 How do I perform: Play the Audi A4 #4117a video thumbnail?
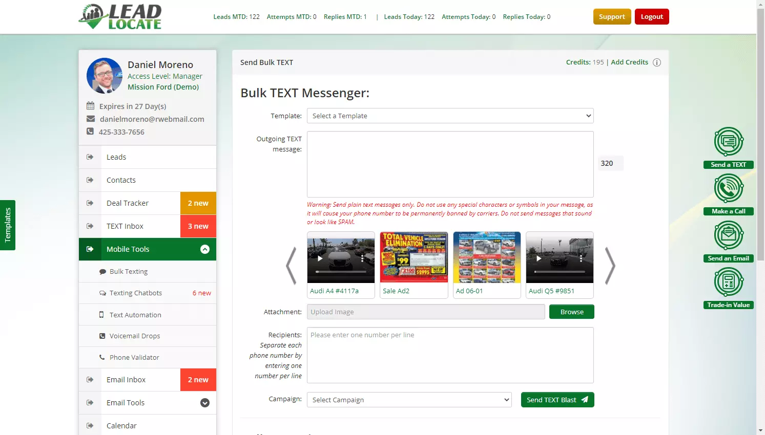pyautogui.click(x=341, y=257)
